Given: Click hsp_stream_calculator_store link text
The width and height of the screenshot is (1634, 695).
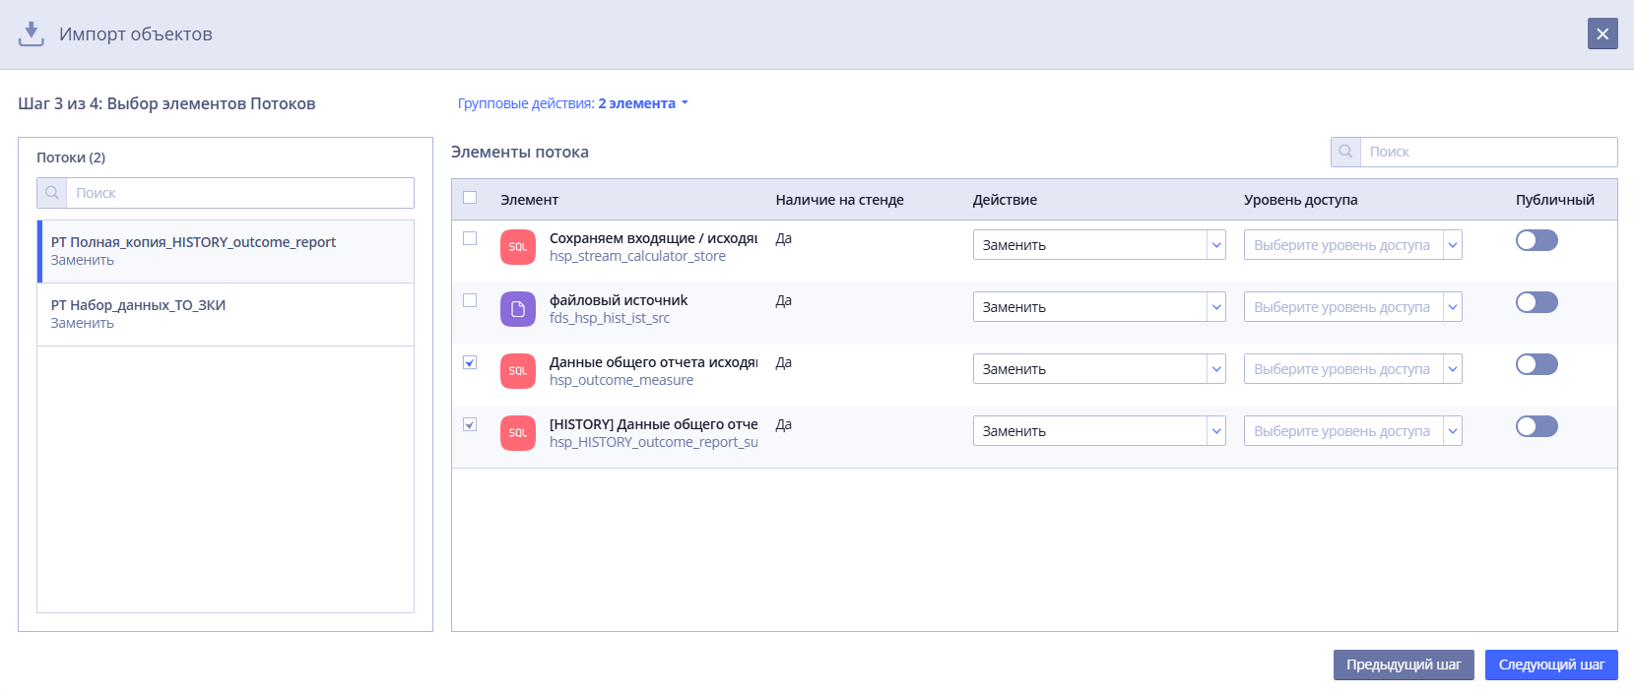Looking at the screenshot, I should point(637,256).
